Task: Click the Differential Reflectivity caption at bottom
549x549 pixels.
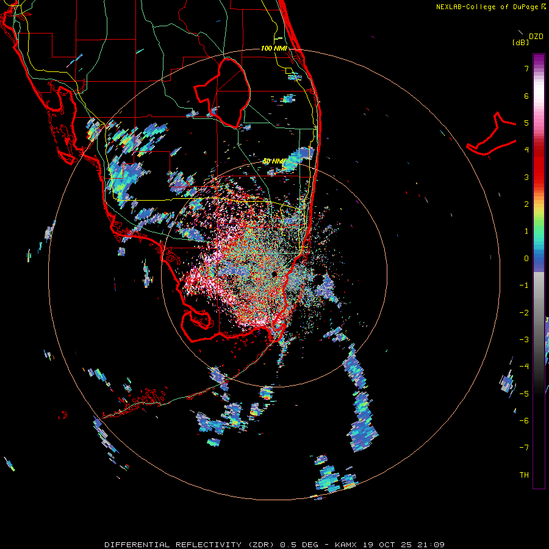Action: [274, 545]
